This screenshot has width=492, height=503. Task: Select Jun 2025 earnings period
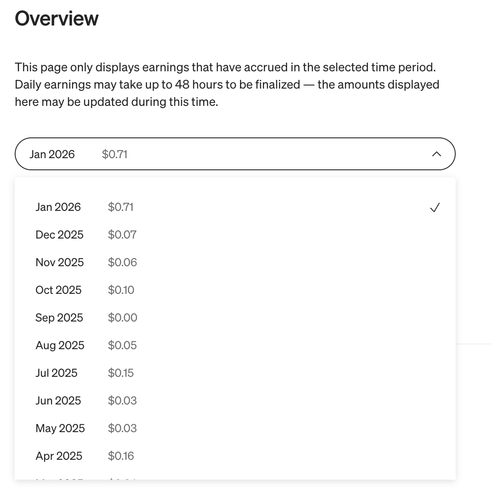click(x=58, y=401)
